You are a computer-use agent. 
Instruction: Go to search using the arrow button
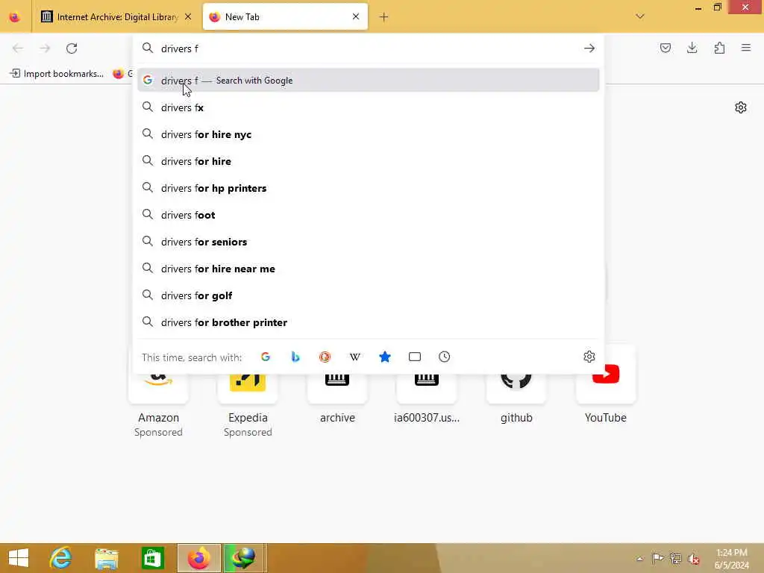pyautogui.click(x=589, y=48)
